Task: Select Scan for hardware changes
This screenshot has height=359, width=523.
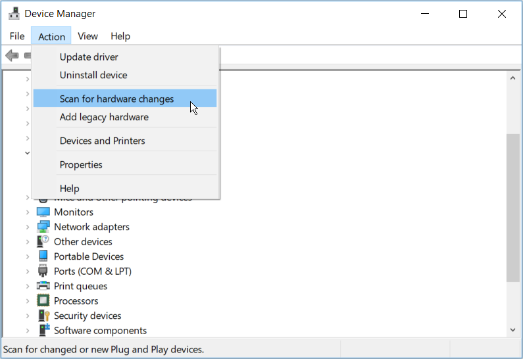Action: click(x=125, y=99)
